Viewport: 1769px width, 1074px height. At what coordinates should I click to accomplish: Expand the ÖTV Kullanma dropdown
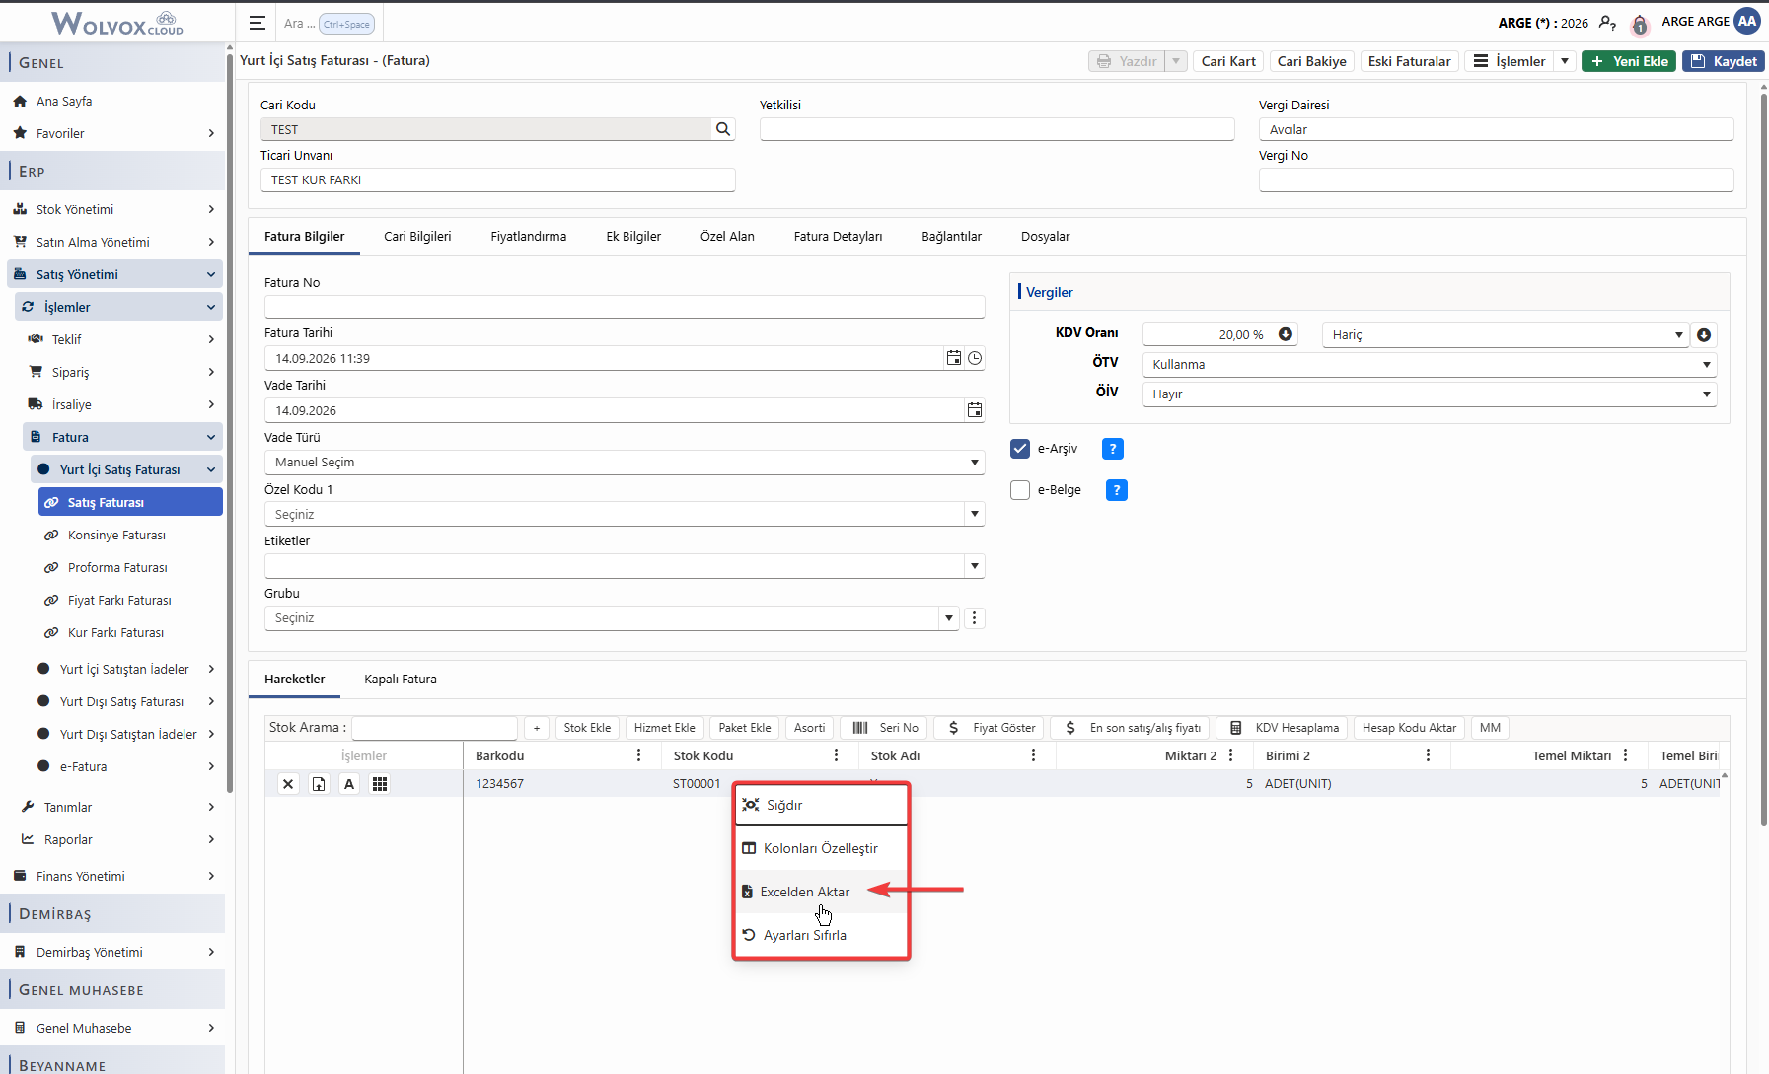click(x=1430, y=365)
